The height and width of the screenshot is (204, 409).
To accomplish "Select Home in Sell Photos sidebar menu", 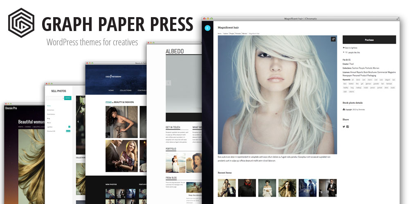I will coord(49,106).
